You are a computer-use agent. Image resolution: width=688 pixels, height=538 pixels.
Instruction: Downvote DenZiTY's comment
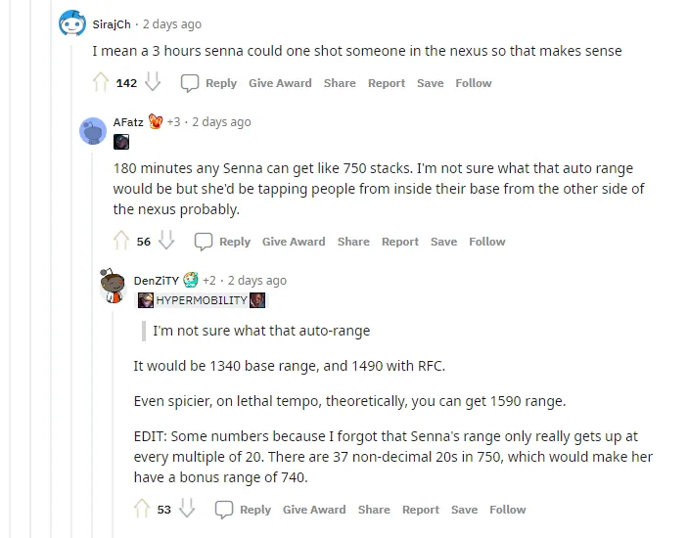[x=187, y=509]
